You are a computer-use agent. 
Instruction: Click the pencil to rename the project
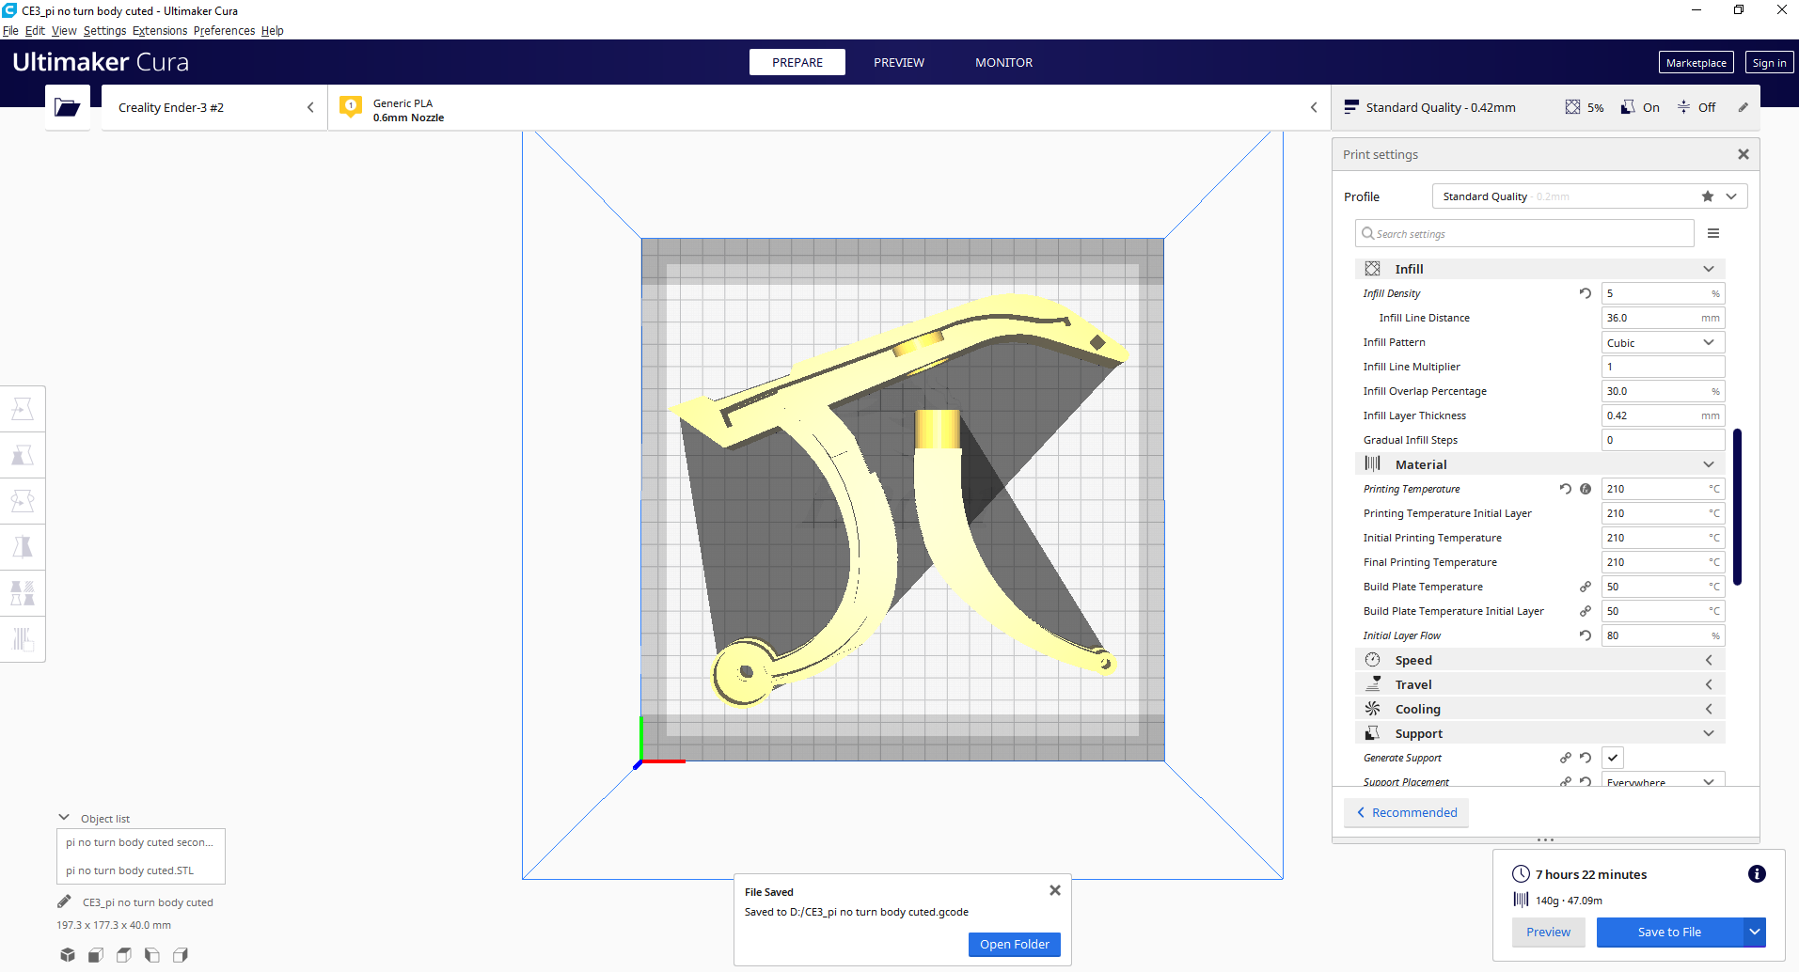click(x=64, y=902)
